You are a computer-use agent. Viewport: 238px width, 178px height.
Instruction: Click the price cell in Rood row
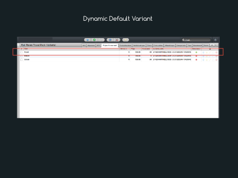136,52
